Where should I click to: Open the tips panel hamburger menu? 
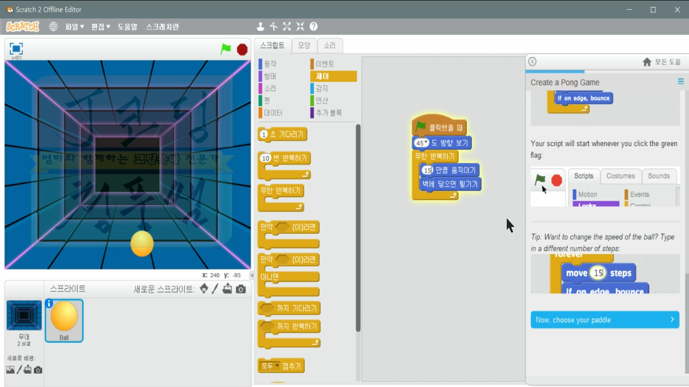click(680, 82)
